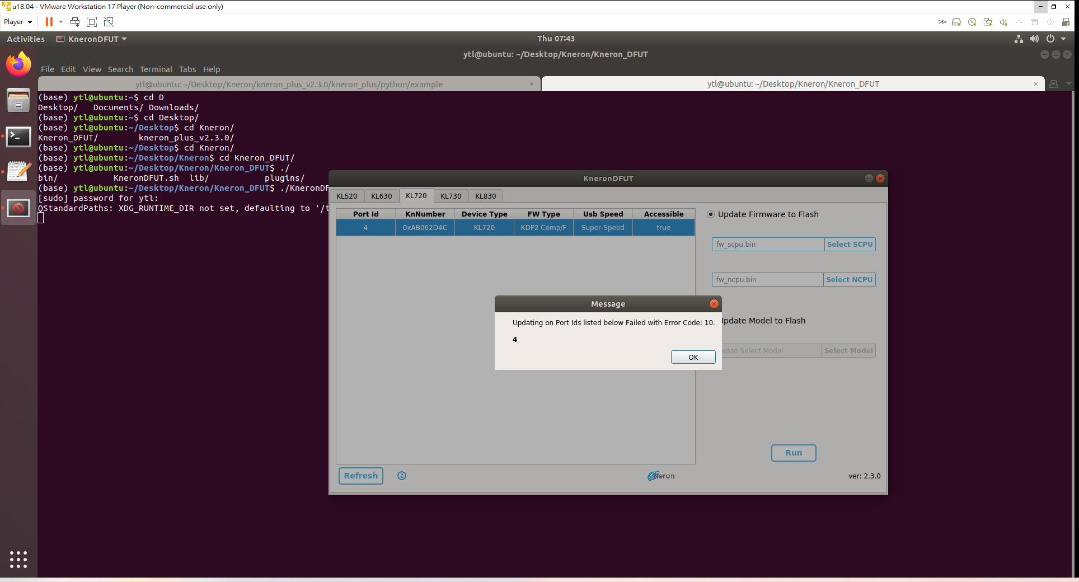Close the Kneron_DFUT terminal tab
Image resolution: width=1079 pixels, height=582 pixels.
tap(1036, 84)
